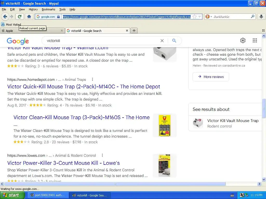This screenshot has width=266, height=199.
Task: Click the Power-Killer product thumbnail
Action: click(164, 166)
